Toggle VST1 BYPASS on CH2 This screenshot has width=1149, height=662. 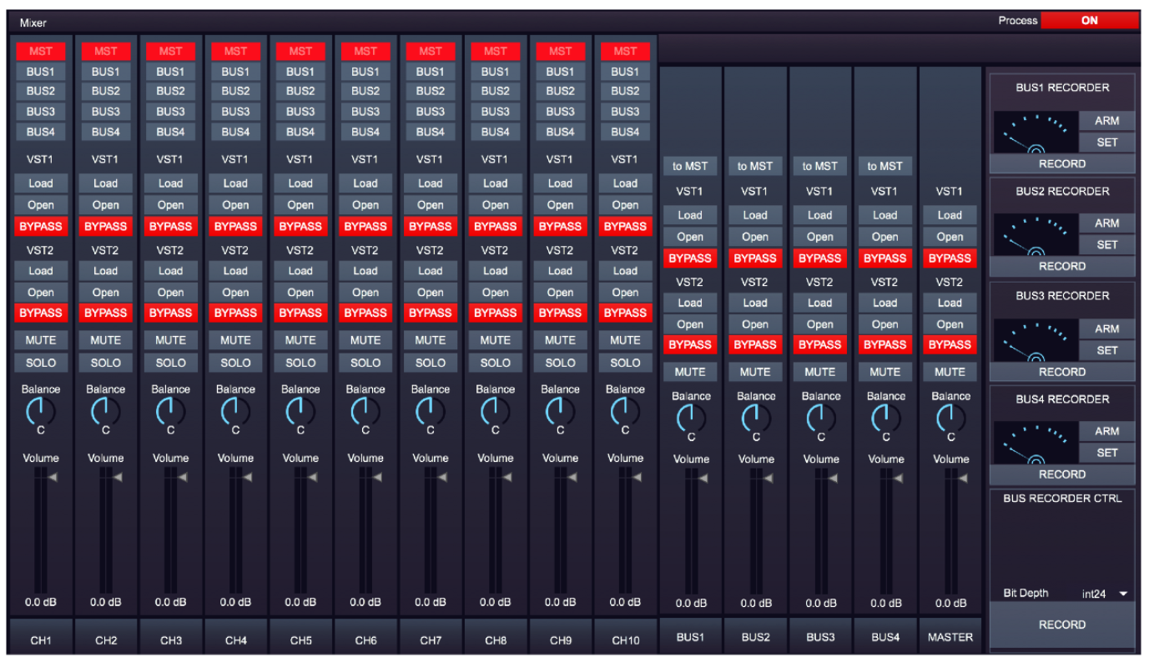click(105, 226)
